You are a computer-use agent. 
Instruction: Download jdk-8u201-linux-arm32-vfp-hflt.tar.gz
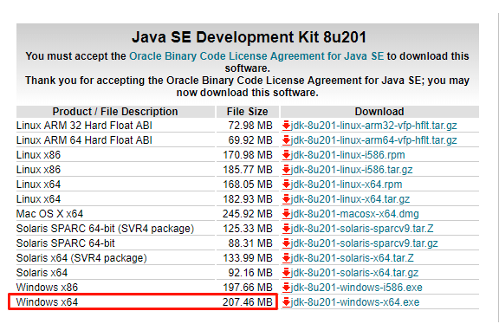[374, 126]
